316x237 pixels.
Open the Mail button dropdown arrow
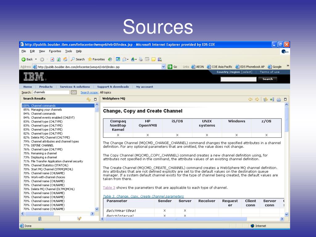(x=128, y=60)
